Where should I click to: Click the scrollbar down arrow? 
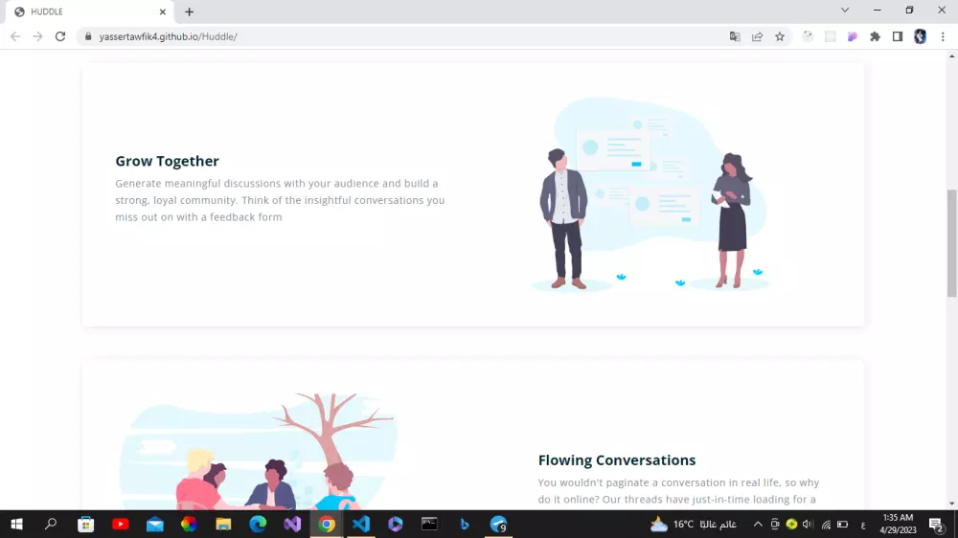(951, 504)
